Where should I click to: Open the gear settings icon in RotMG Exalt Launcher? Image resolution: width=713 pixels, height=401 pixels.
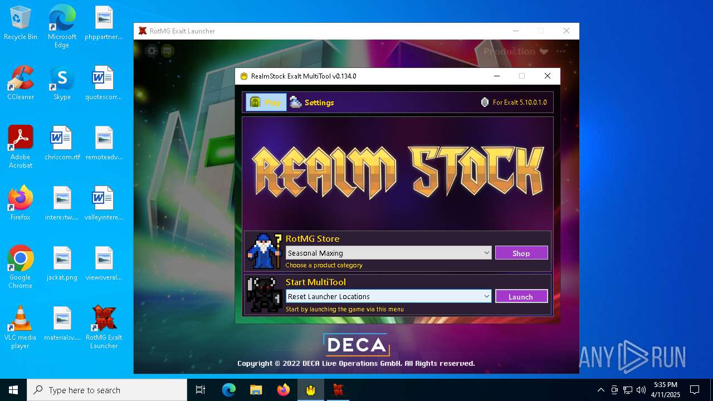pyautogui.click(x=152, y=51)
